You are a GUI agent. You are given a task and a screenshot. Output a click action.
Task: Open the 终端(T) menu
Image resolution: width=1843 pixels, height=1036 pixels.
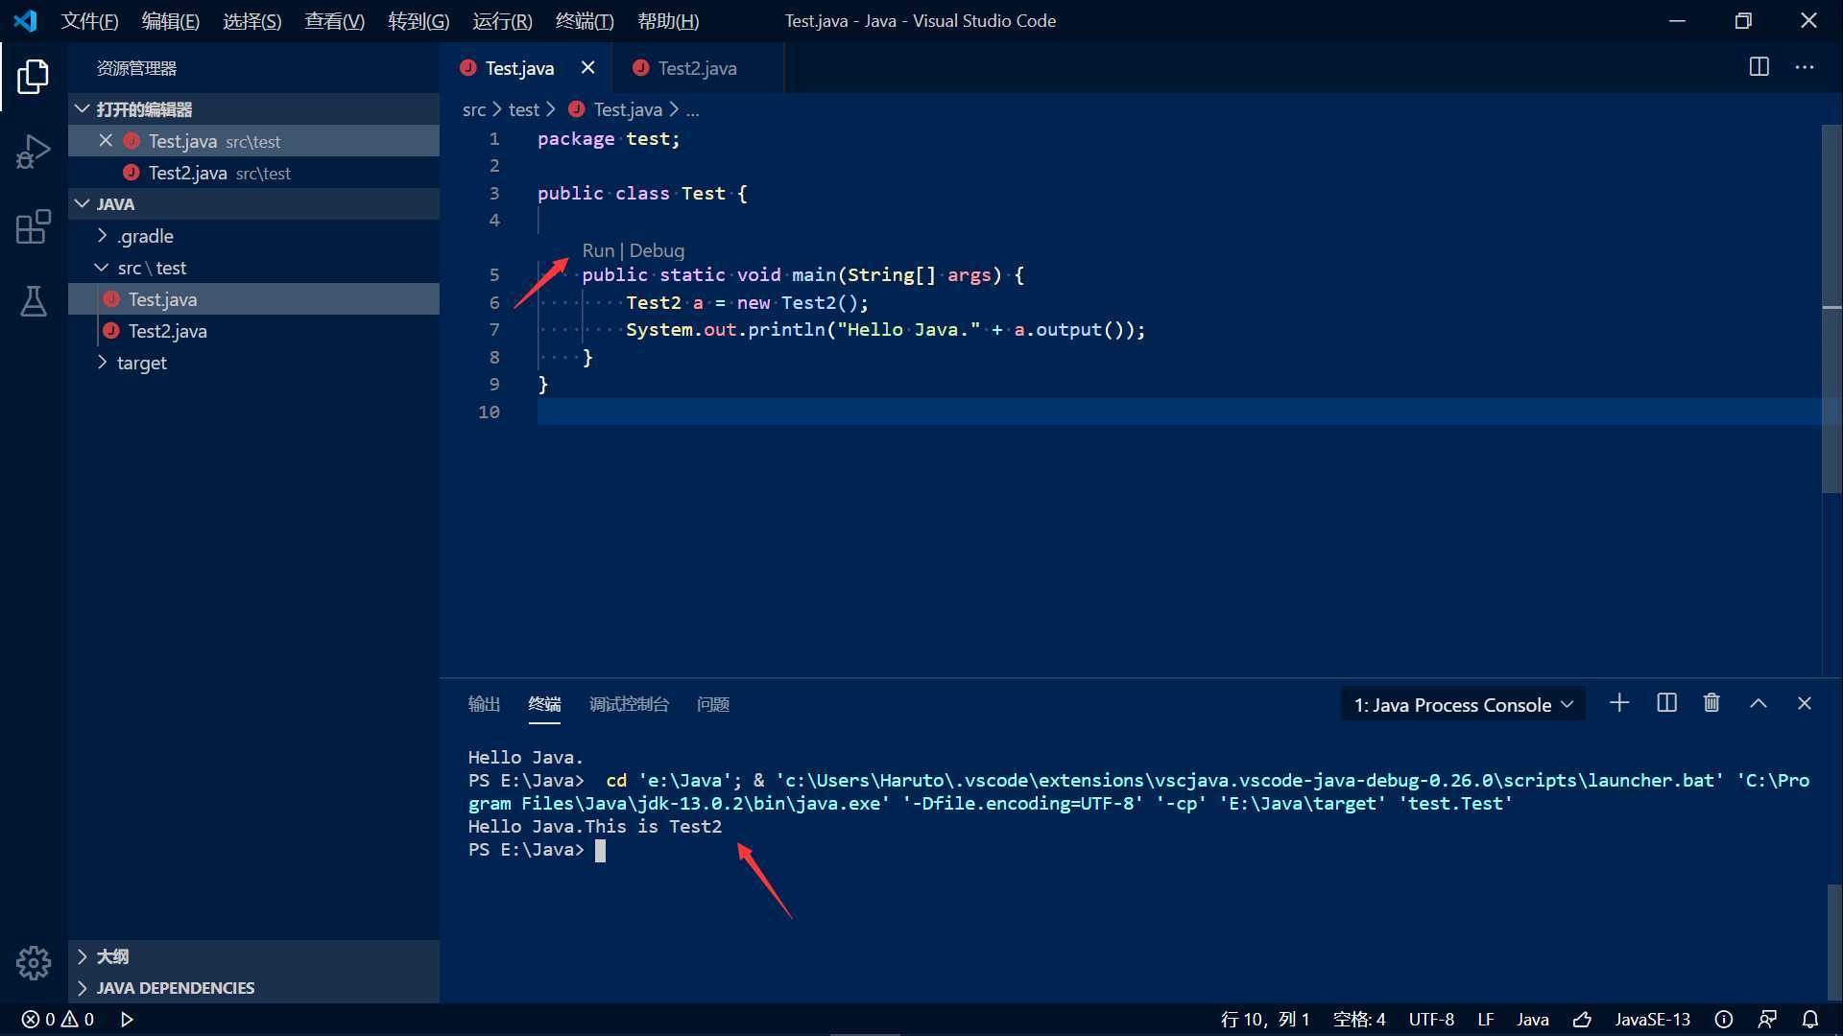tap(585, 21)
